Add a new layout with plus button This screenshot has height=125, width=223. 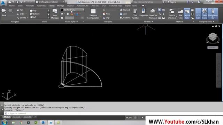35,117
